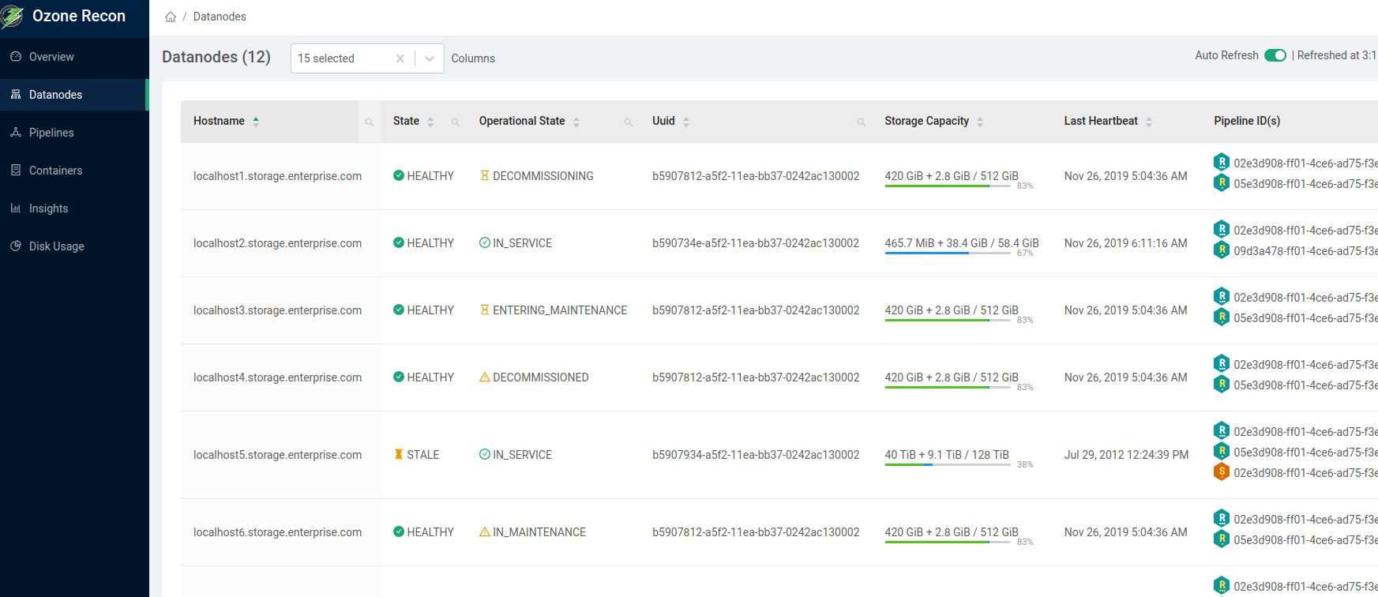Expand the columns selector dropdown arrow
Viewport: 1378px width, 597px height.
pyautogui.click(x=430, y=58)
